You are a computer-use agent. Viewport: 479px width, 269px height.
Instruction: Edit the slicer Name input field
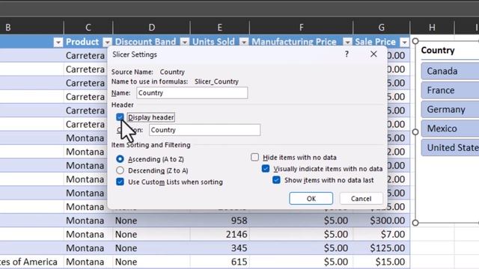(192, 93)
